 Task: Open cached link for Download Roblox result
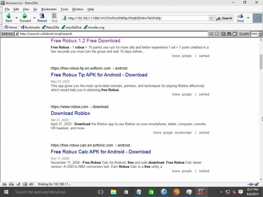(204, 133)
